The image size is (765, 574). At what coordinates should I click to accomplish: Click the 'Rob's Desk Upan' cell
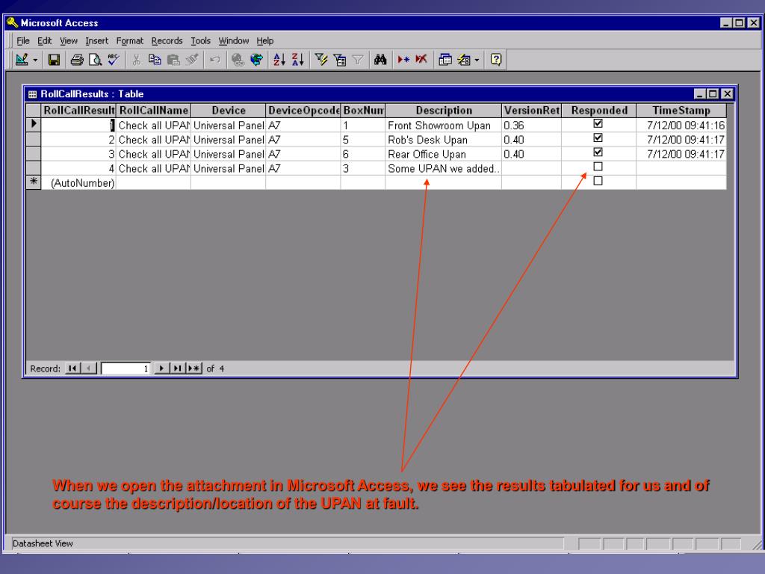444,140
